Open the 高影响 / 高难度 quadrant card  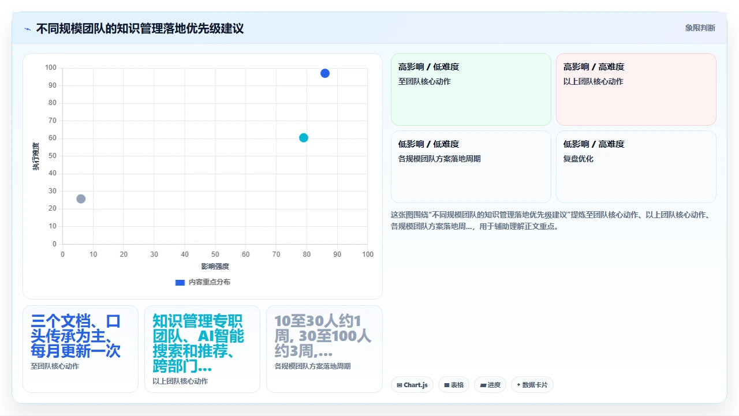[636, 89]
